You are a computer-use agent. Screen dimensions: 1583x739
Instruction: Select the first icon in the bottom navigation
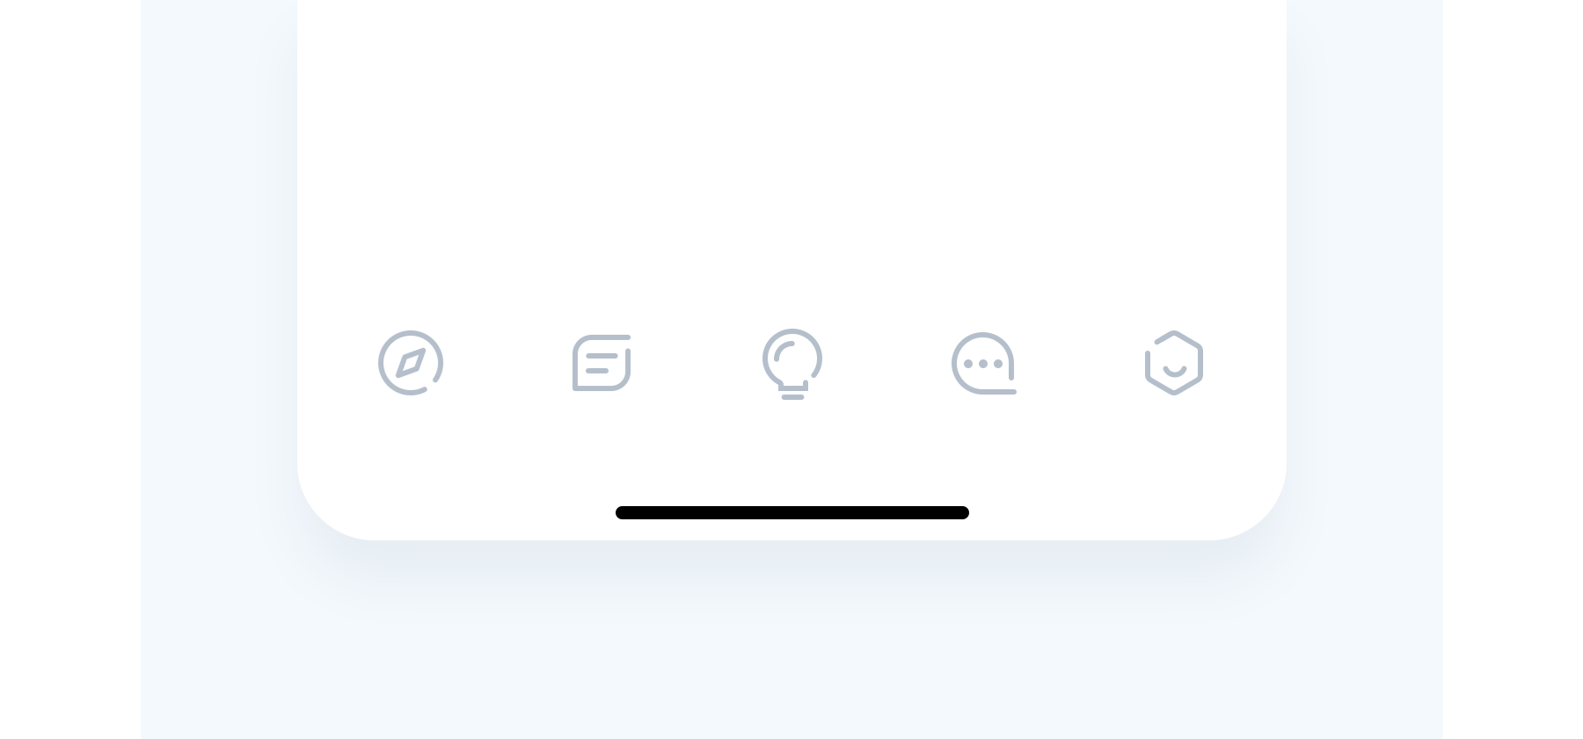(411, 363)
